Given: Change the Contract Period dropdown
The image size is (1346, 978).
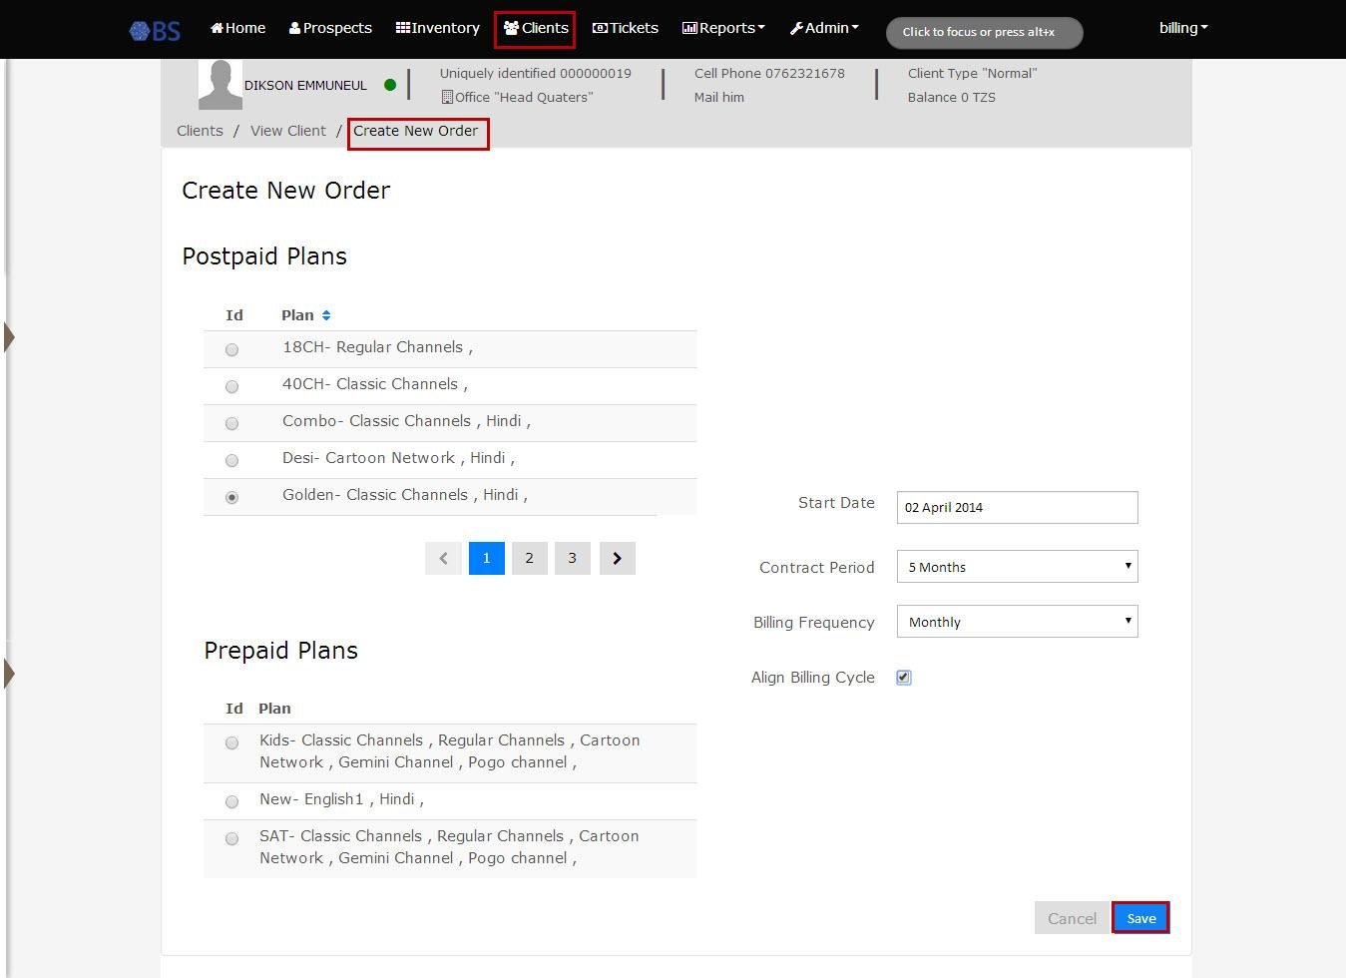Looking at the screenshot, I should click(x=1016, y=566).
